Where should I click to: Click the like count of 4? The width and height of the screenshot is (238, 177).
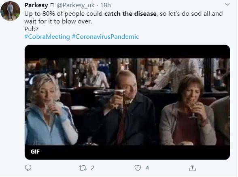(x=147, y=168)
